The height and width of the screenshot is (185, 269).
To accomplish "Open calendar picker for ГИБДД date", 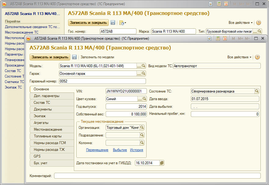I will [162, 163].
